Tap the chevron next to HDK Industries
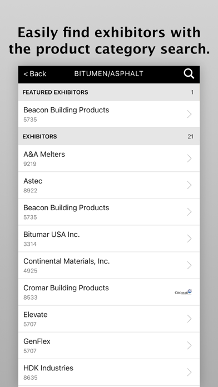Image resolution: width=218 pixels, height=387 pixels. coord(190,372)
